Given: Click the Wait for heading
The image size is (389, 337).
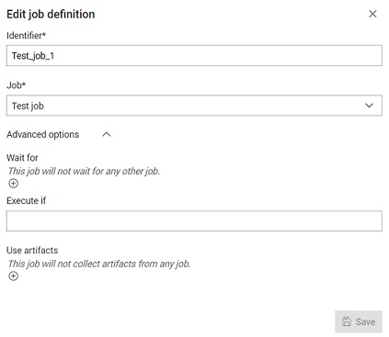Looking at the screenshot, I should [x=22, y=158].
